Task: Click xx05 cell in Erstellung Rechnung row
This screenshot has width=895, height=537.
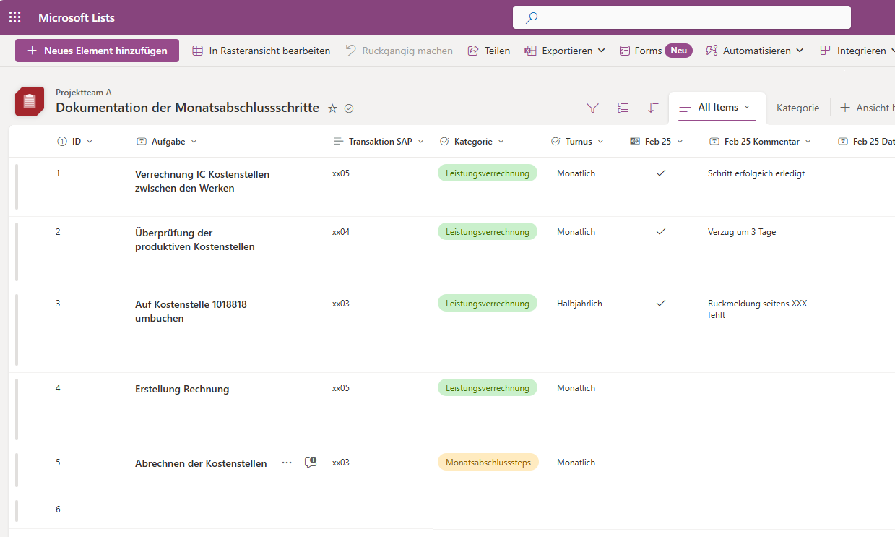Action: [x=341, y=388]
